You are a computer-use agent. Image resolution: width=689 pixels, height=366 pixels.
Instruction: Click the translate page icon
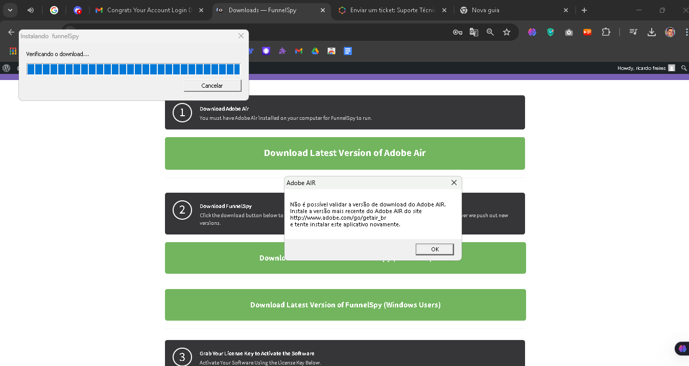click(x=474, y=32)
